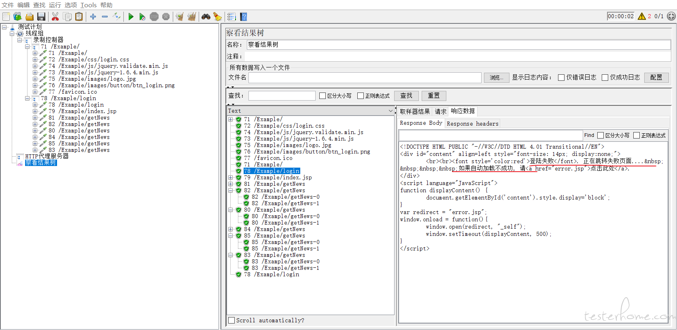Save the test plan with floppy icon
This screenshot has height=330, width=677.
[41, 17]
